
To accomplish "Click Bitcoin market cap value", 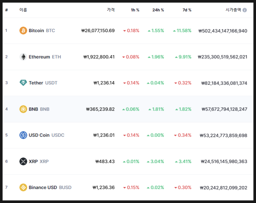I will [223, 30].
